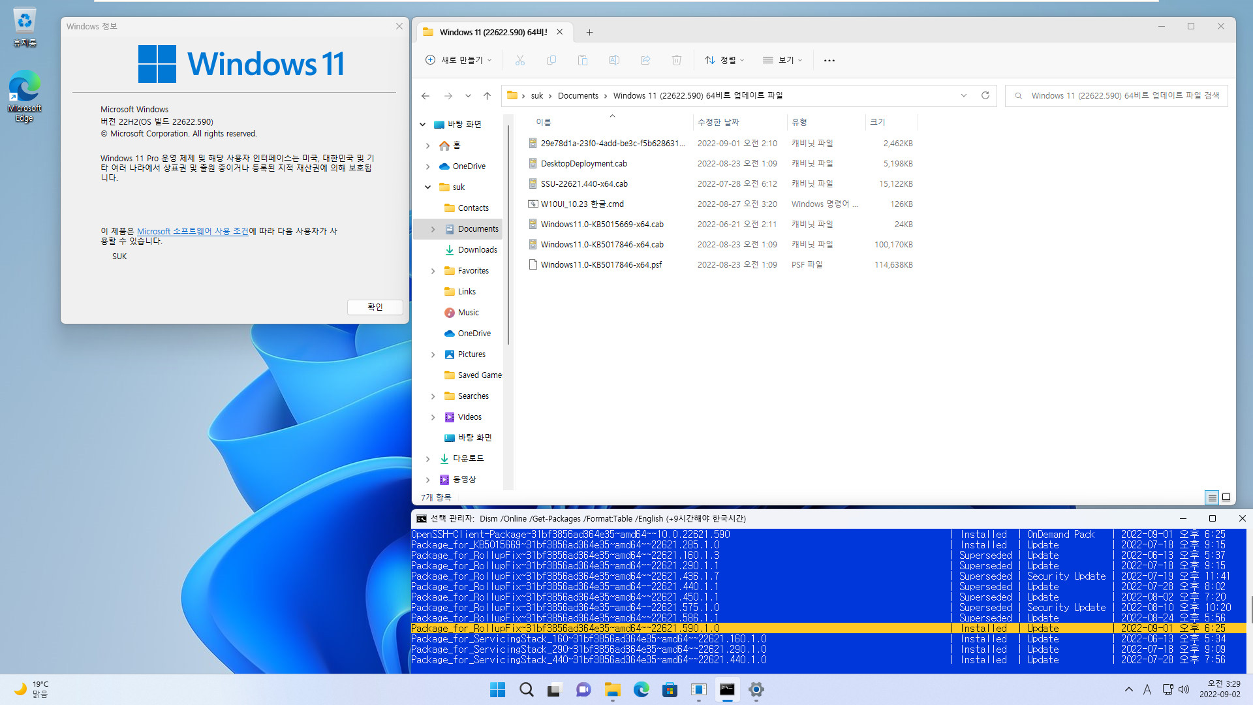Close the current Explorer tab
Image resolution: width=1253 pixels, height=705 pixels.
click(559, 32)
